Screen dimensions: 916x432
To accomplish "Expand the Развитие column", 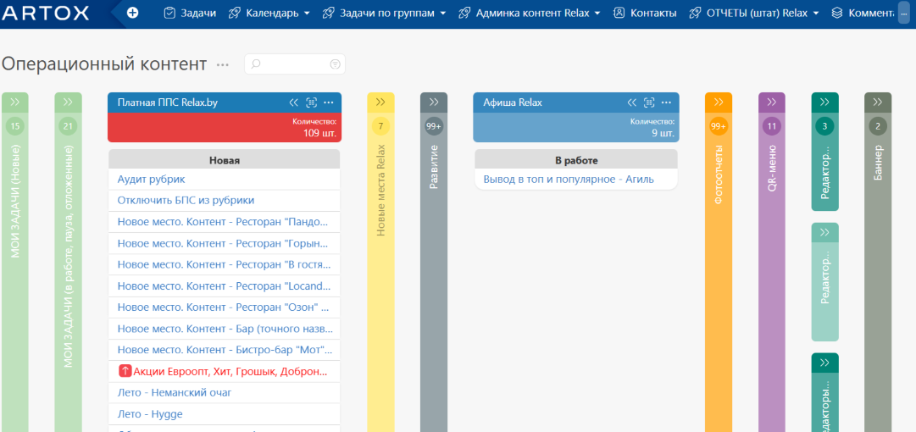I will [x=434, y=102].
